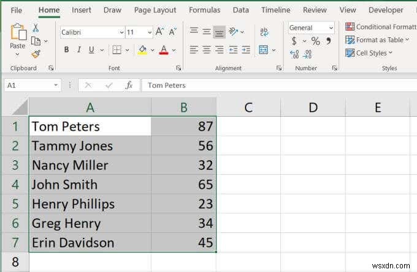Open Clipboard pane dialog launcher

[51, 68]
